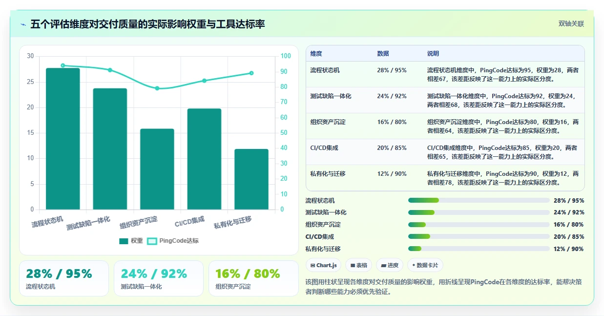Click the line point above 组织资产沉淀 bar
604x316 pixels.
[x=157, y=88]
